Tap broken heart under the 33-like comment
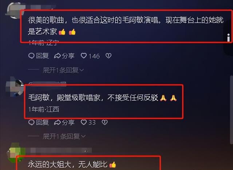The height and width of the screenshot is (170, 233). [x=104, y=122]
